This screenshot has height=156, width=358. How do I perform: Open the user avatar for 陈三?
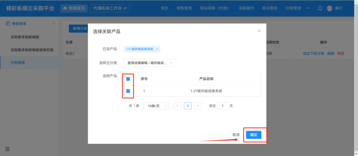pos(329,8)
